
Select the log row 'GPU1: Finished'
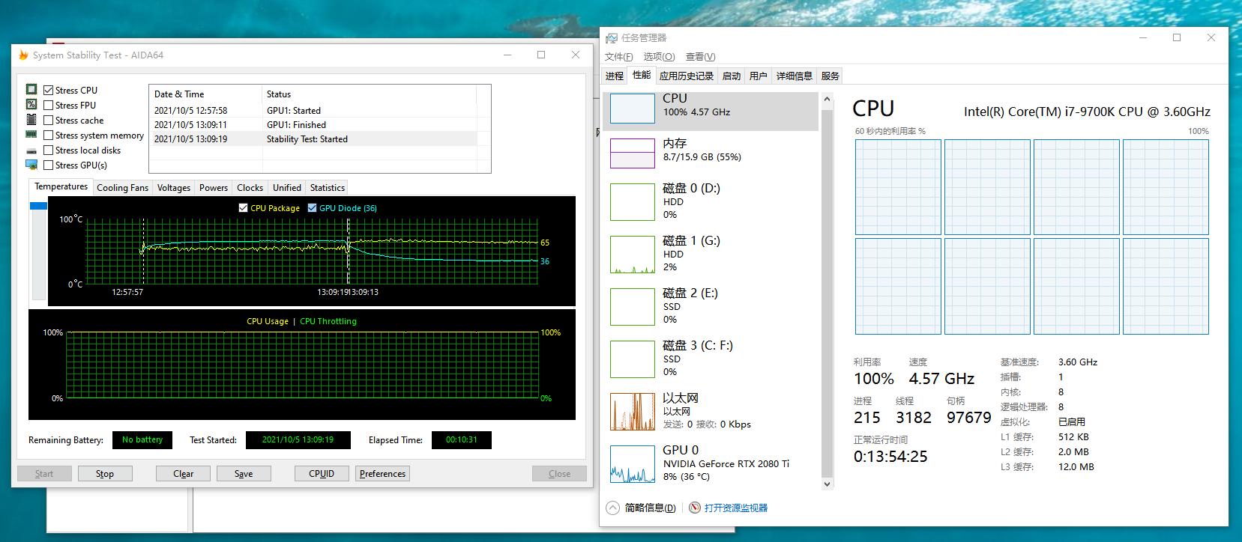click(x=313, y=125)
